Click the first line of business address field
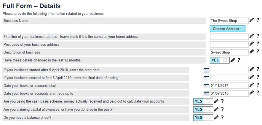 pos(229,37)
